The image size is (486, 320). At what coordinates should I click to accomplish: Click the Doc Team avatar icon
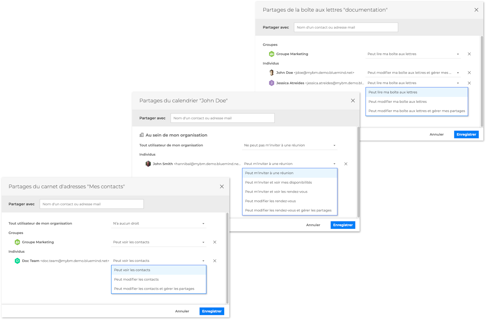[17, 261]
